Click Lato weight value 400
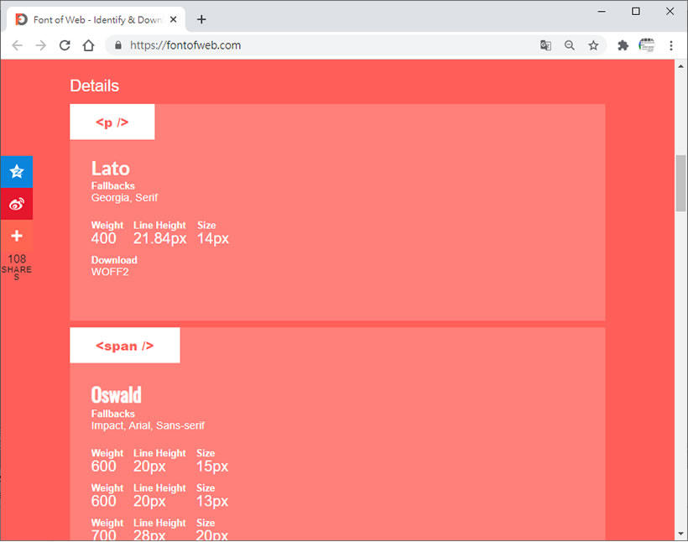The image size is (688, 542). pos(103,238)
